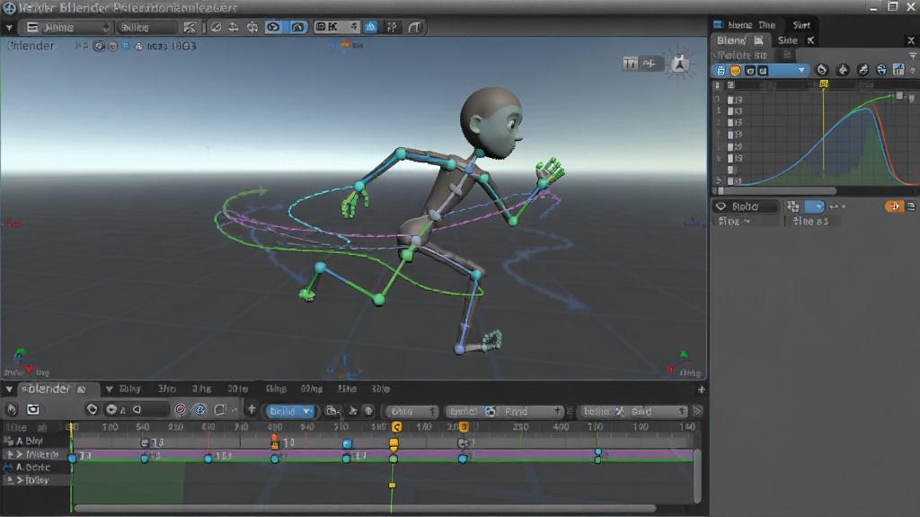Toggle the first channel checkbox in the graph list
Screen dimensions: 920x517
(730, 100)
